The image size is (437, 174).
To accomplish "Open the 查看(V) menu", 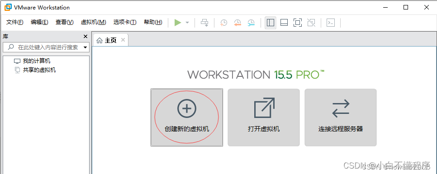I will pos(64,22).
